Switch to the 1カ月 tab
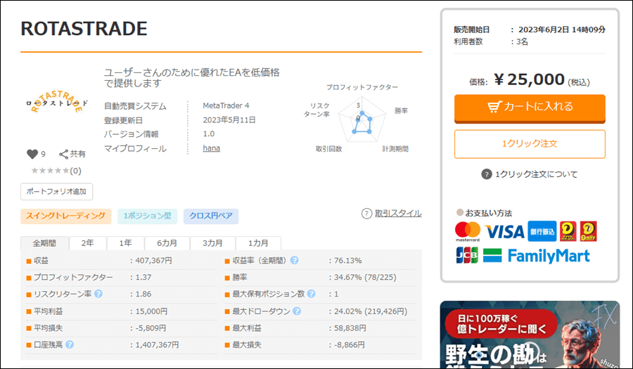Image resolution: width=633 pixels, height=369 pixels. click(x=257, y=243)
